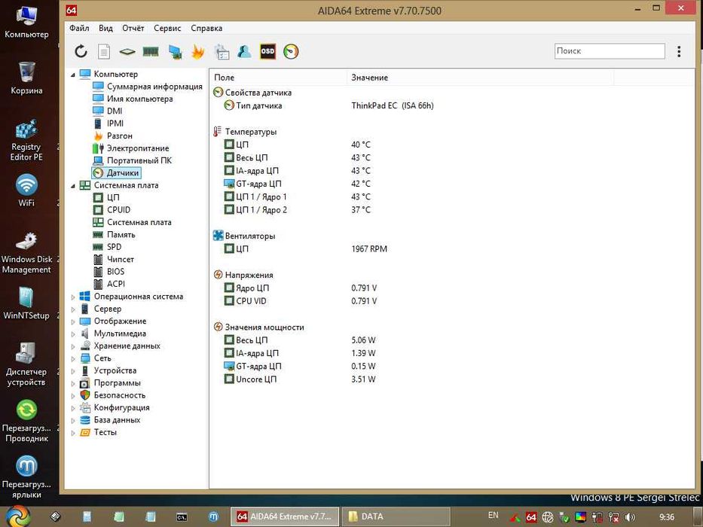Screen dimensions: 703x527
Task: Open the WiFi desktop icon
Action: (26, 190)
